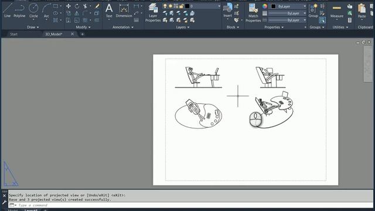
Task: Select the Fillet tool icon
Action: tap(85, 13)
